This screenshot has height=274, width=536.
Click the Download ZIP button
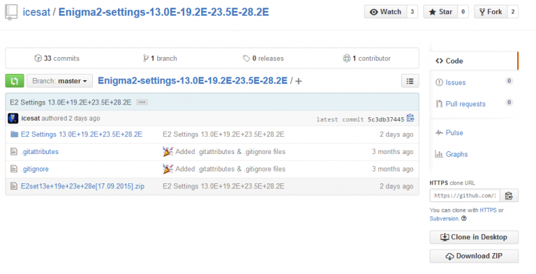(474, 257)
